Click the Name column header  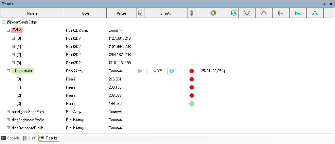(x=32, y=13)
